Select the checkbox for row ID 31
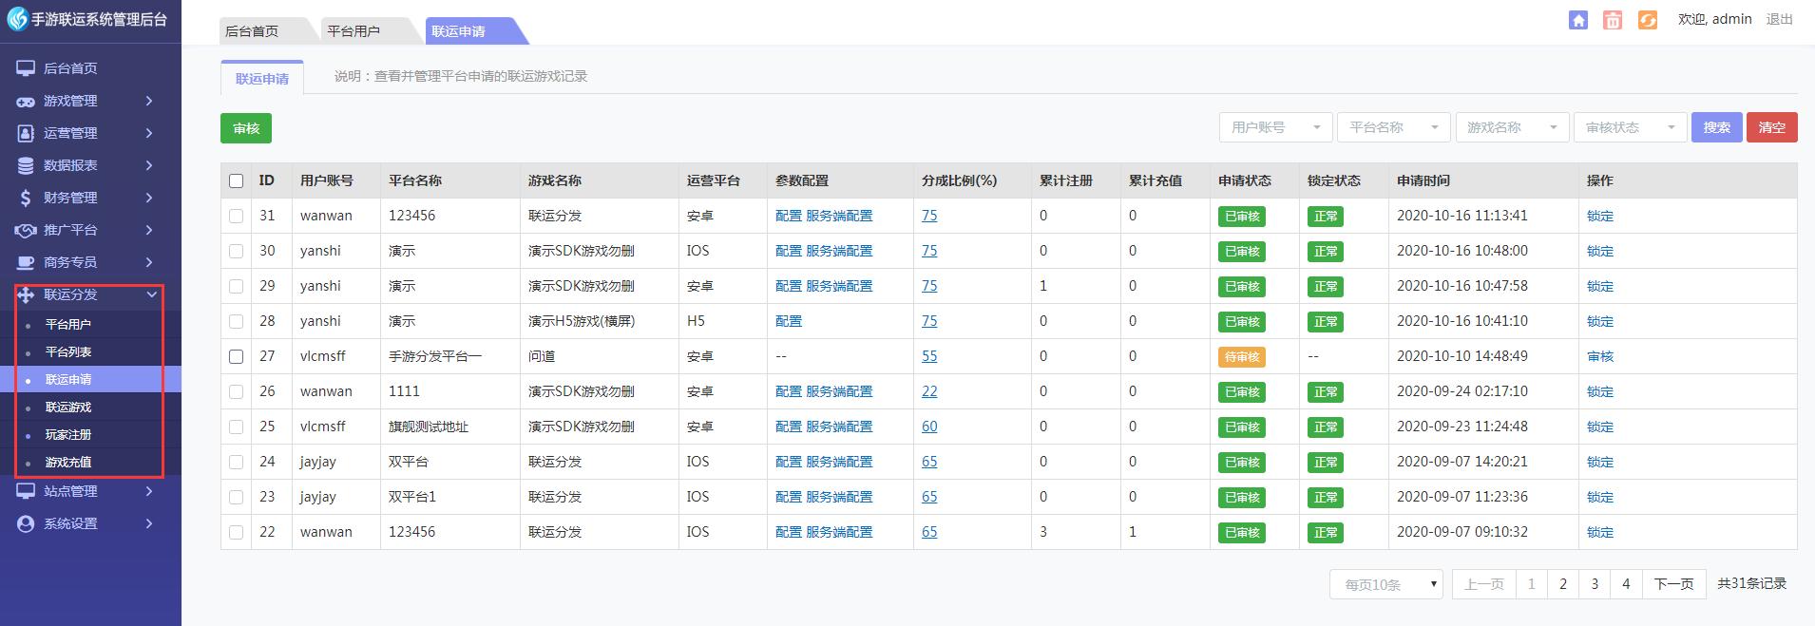1815x626 pixels. pyautogui.click(x=237, y=216)
